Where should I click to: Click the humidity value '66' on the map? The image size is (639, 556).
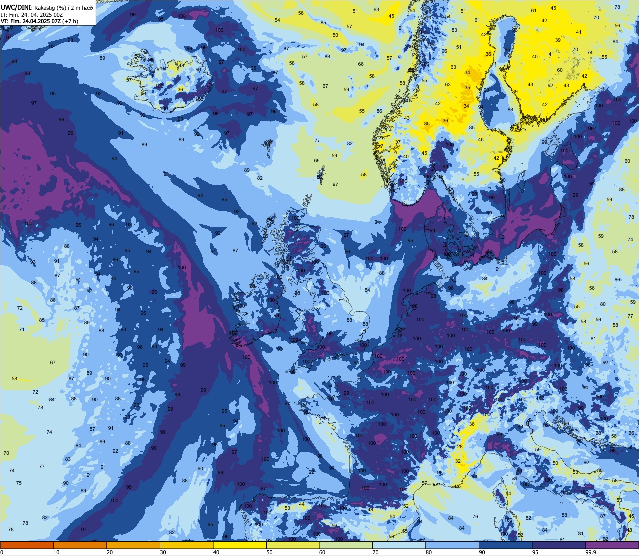[x=361, y=64]
